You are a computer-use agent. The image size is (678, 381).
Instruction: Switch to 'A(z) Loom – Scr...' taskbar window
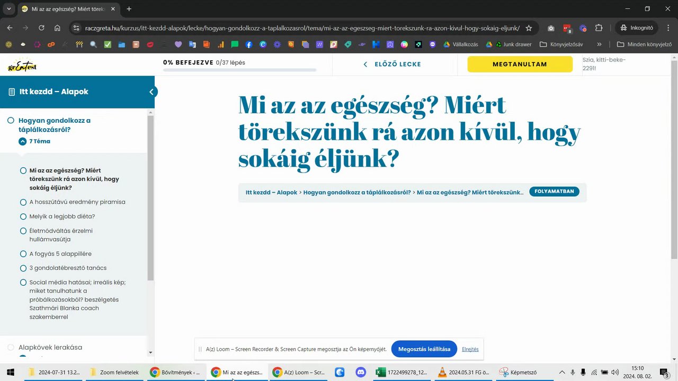tap(298, 373)
